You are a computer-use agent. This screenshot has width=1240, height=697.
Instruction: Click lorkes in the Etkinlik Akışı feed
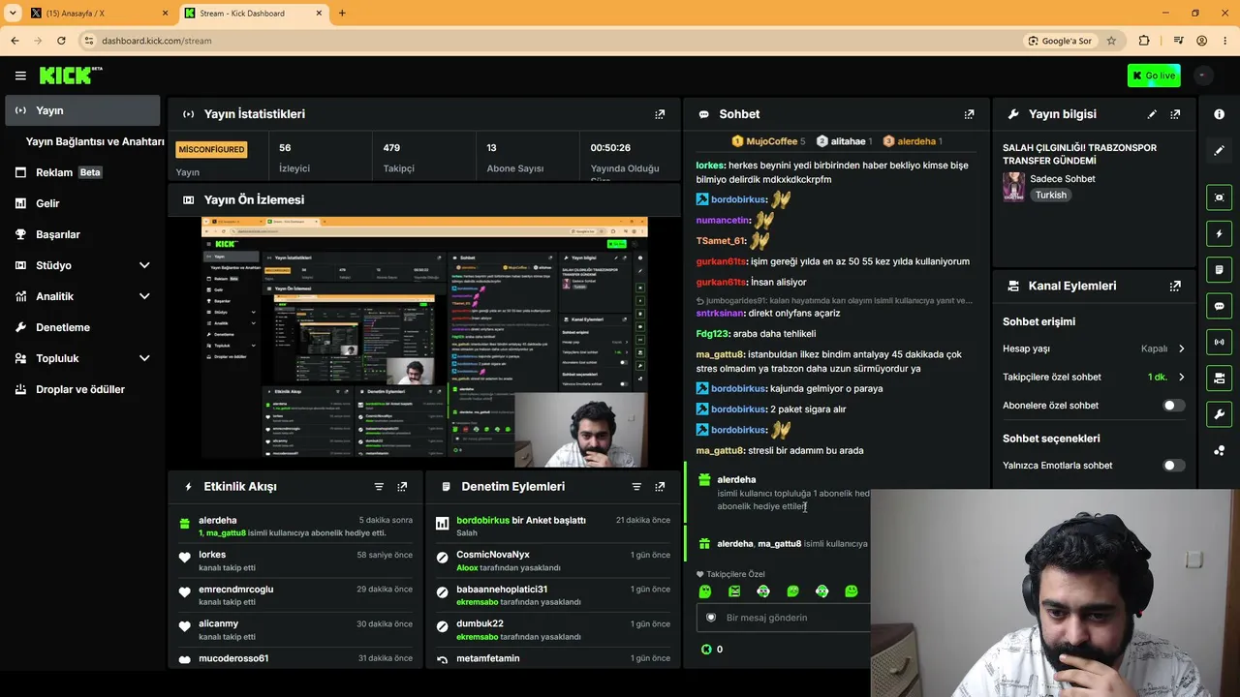point(212,555)
